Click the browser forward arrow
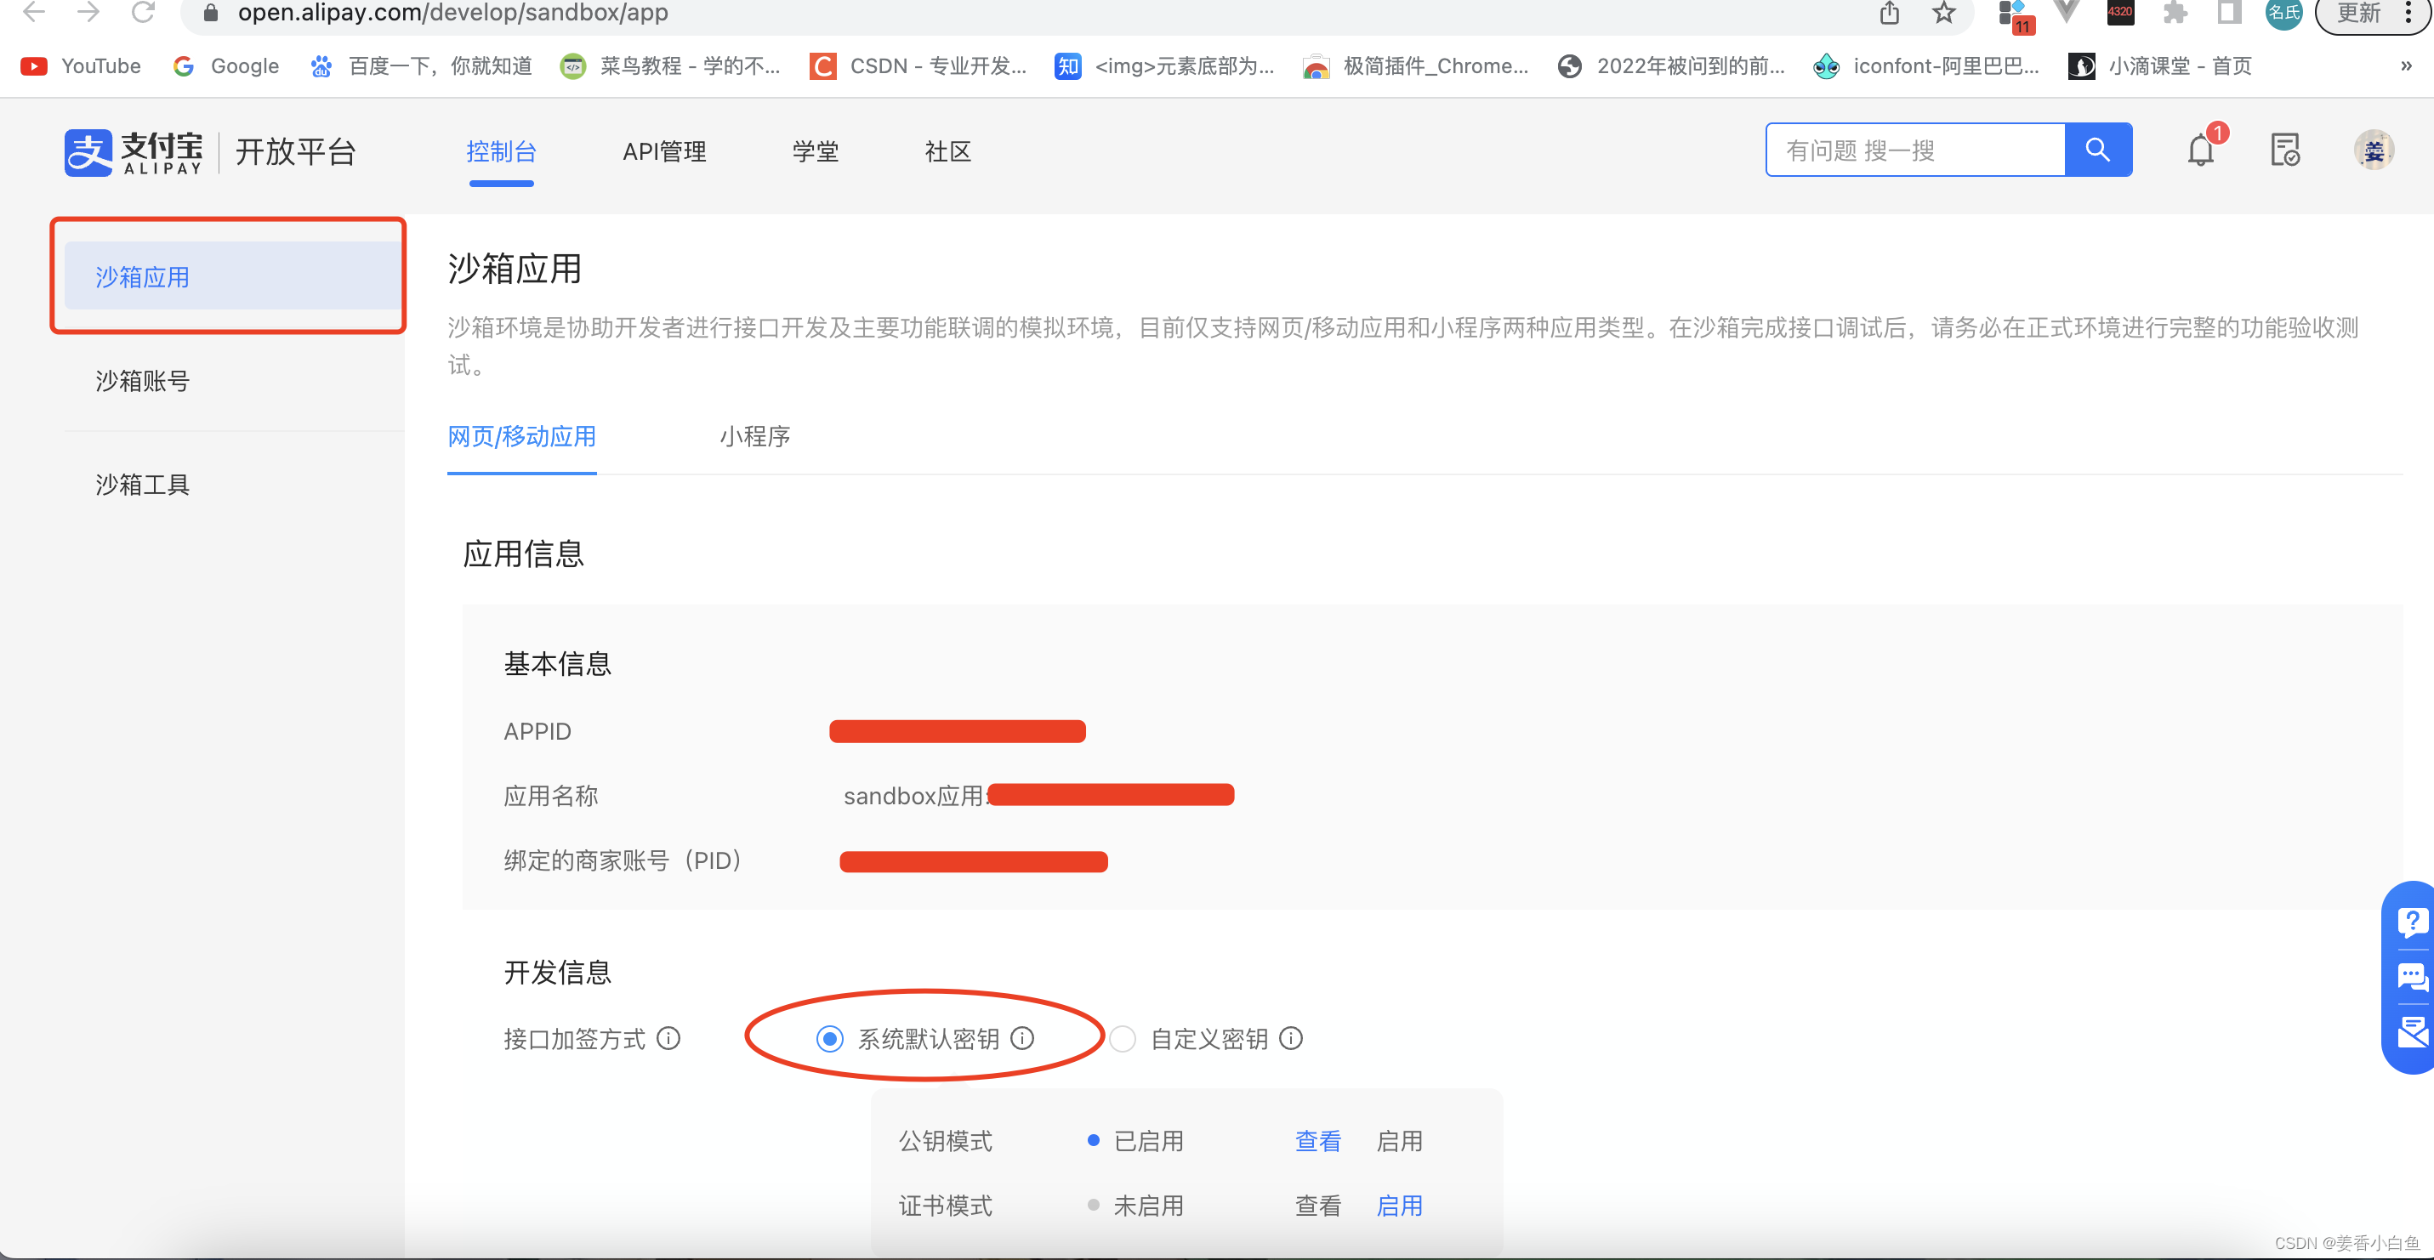The height and width of the screenshot is (1260, 2434). [x=88, y=12]
